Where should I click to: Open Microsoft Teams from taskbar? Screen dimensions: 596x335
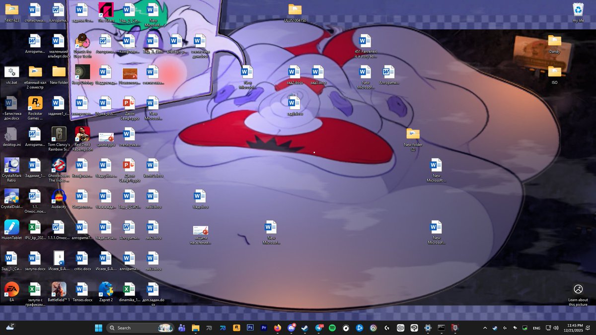[x=182, y=328]
